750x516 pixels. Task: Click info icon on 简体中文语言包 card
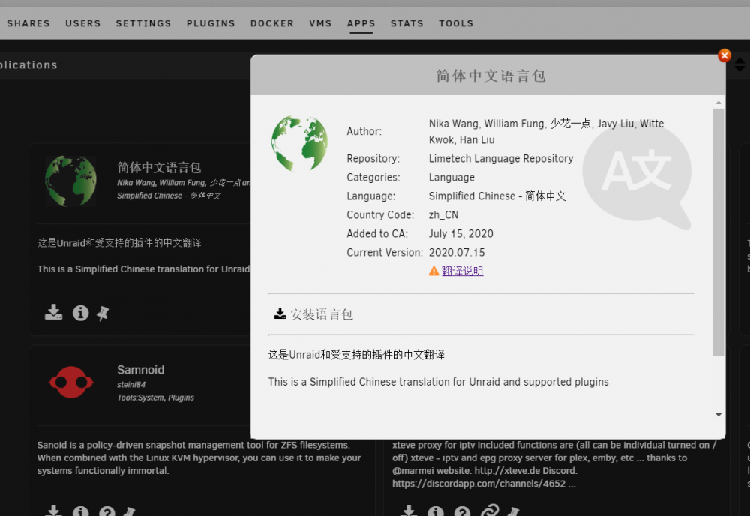[x=80, y=313]
